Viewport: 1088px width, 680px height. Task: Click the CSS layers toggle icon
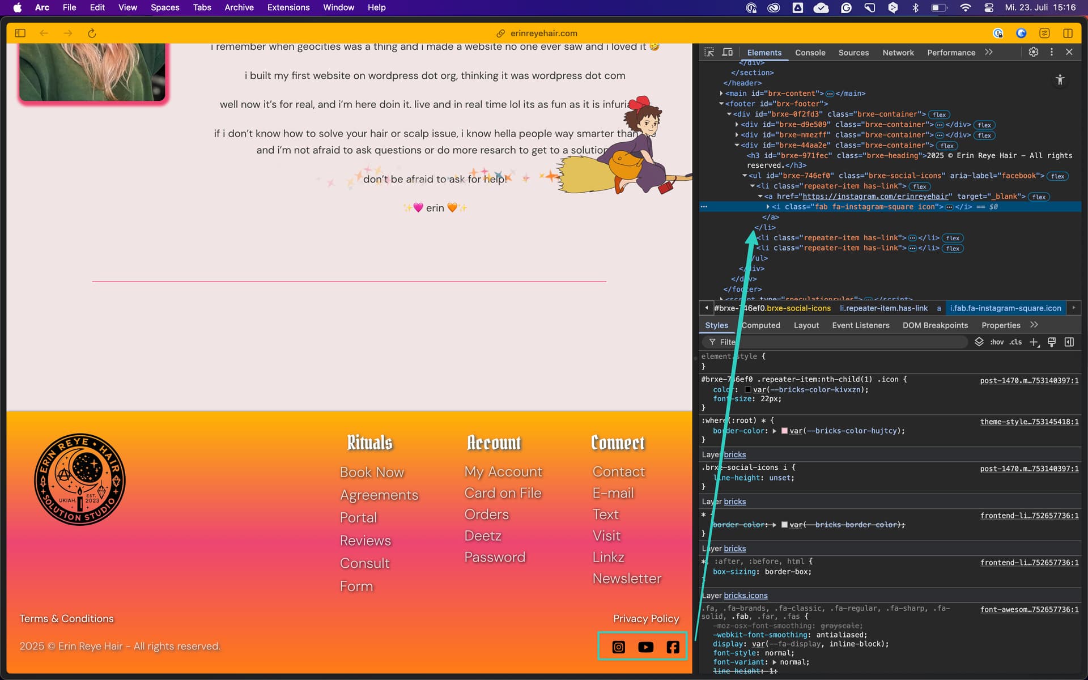click(x=979, y=342)
